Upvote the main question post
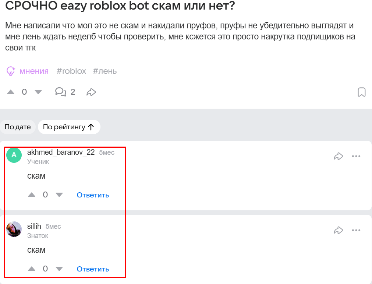372x284 pixels. pyautogui.click(x=11, y=92)
